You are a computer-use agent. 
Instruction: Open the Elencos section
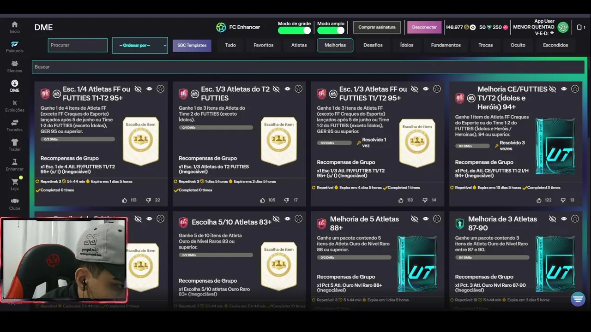pos(15,66)
